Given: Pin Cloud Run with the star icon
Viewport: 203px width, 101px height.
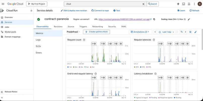Looking at the screenshot, I should pos(31,11).
